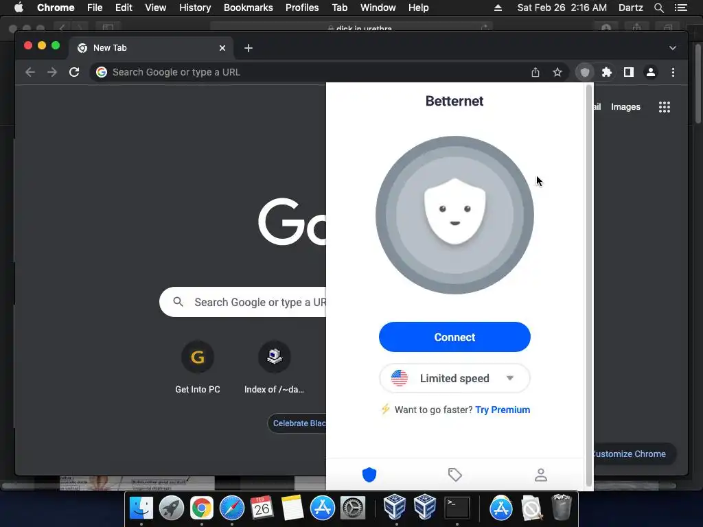Open the Window menu

378,8
